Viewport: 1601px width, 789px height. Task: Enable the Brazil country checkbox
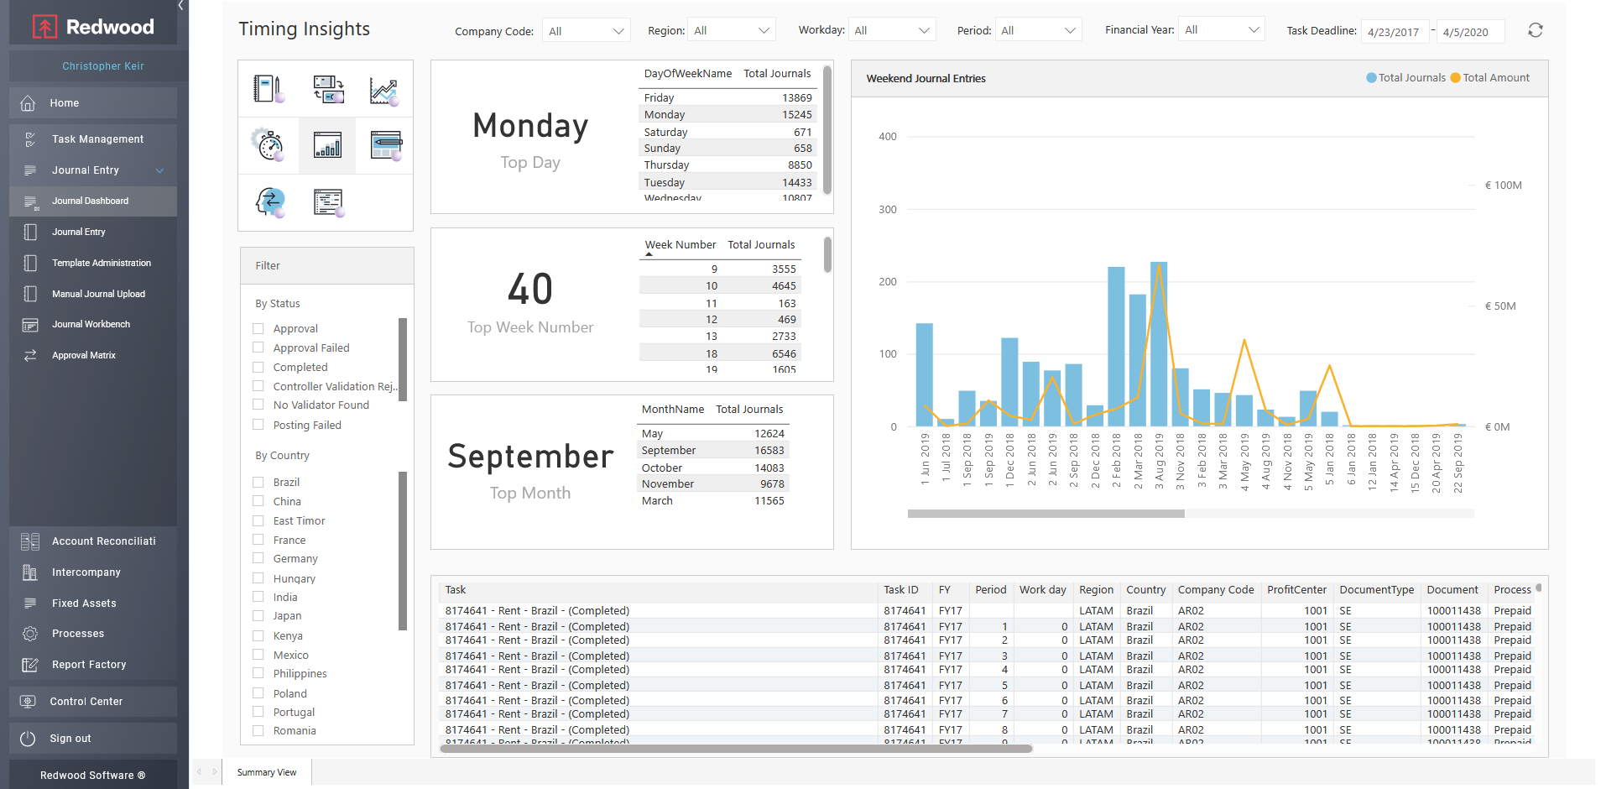point(258,482)
